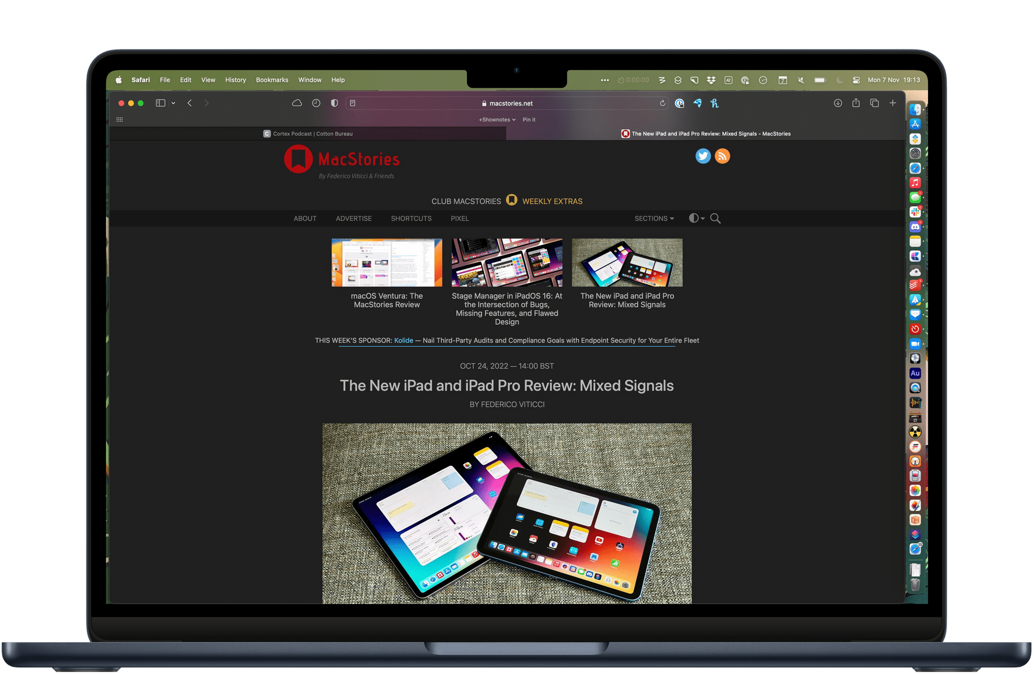Open the WEEKLY EXTRAS link

(x=552, y=201)
